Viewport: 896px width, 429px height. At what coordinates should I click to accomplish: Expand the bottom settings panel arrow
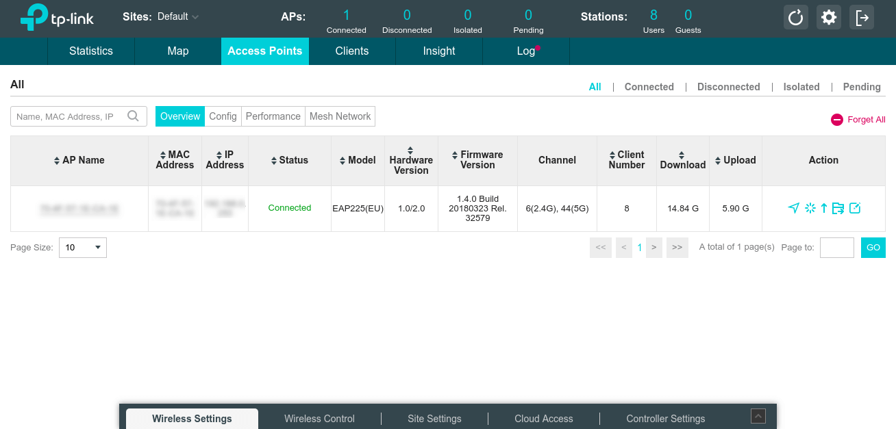(758, 415)
